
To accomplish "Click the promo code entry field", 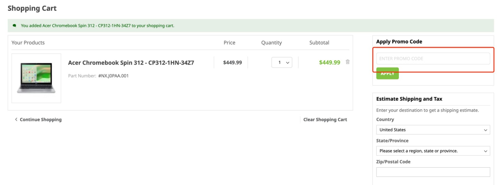I will (x=433, y=58).
